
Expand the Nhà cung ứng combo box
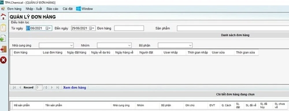[71, 45]
